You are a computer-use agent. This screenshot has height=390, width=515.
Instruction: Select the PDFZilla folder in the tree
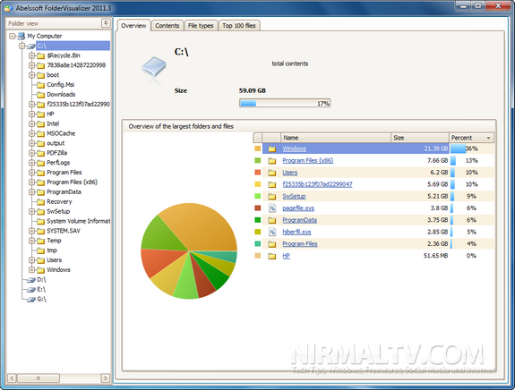tap(56, 153)
